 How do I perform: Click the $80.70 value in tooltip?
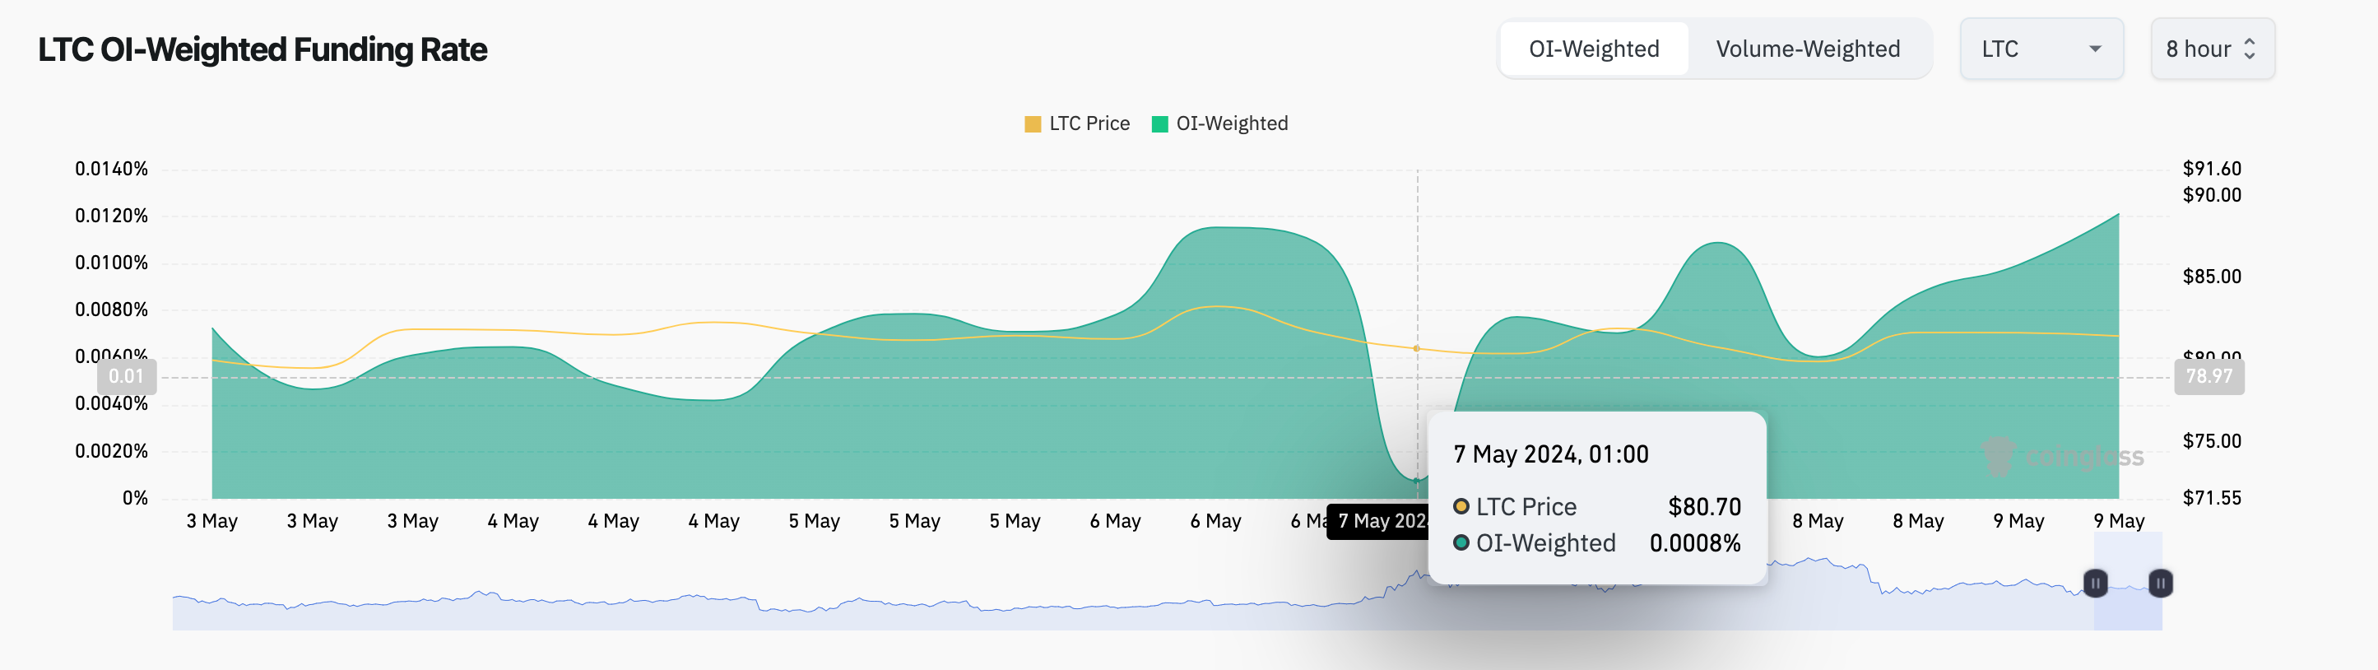click(x=1704, y=507)
